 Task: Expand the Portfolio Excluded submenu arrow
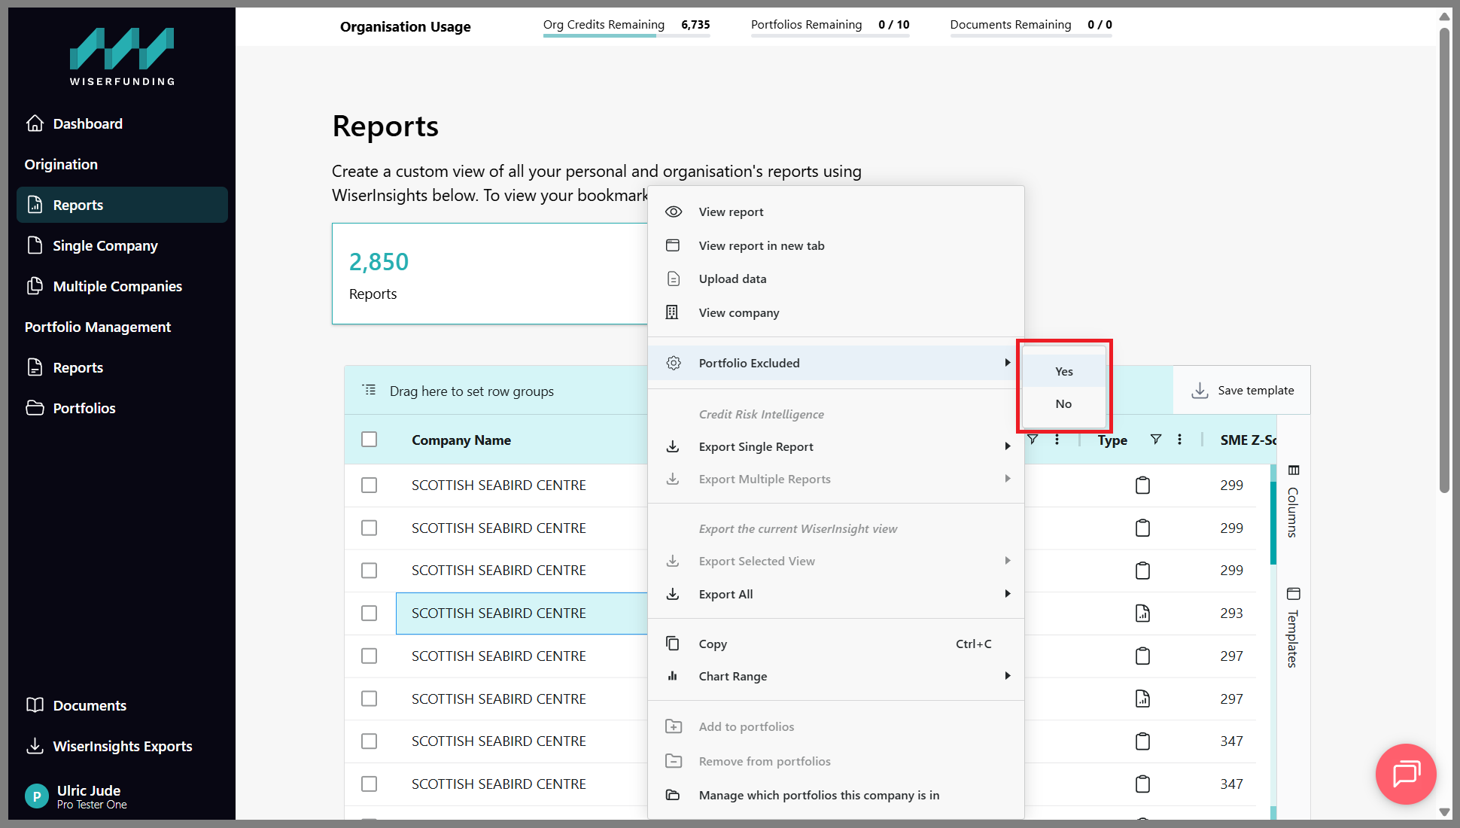[x=1007, y=363]
